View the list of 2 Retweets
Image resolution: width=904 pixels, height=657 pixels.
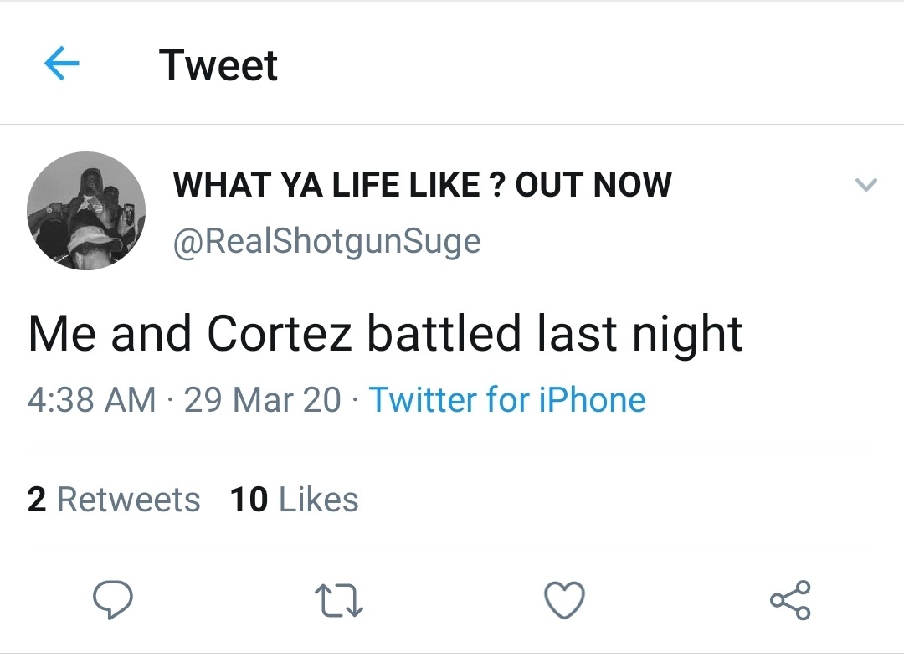pos(114,500)
